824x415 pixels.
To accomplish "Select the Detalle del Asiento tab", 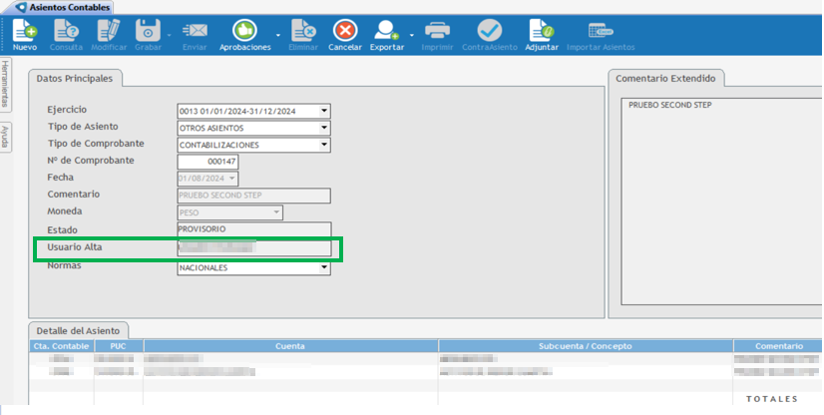I will coord(78,331).
